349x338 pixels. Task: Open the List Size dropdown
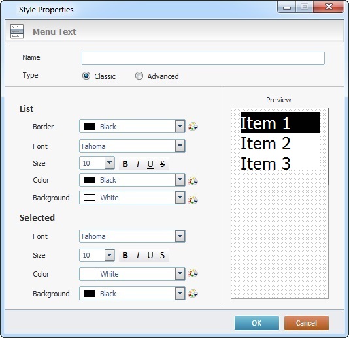point(110,162)
